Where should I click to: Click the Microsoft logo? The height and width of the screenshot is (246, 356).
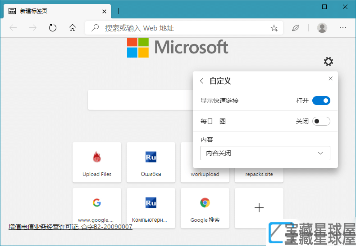(178, 47)
